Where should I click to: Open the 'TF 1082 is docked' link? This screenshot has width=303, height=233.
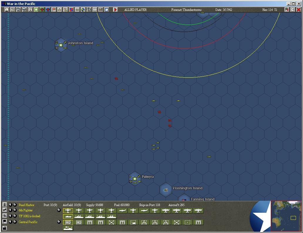coord(29,216)
